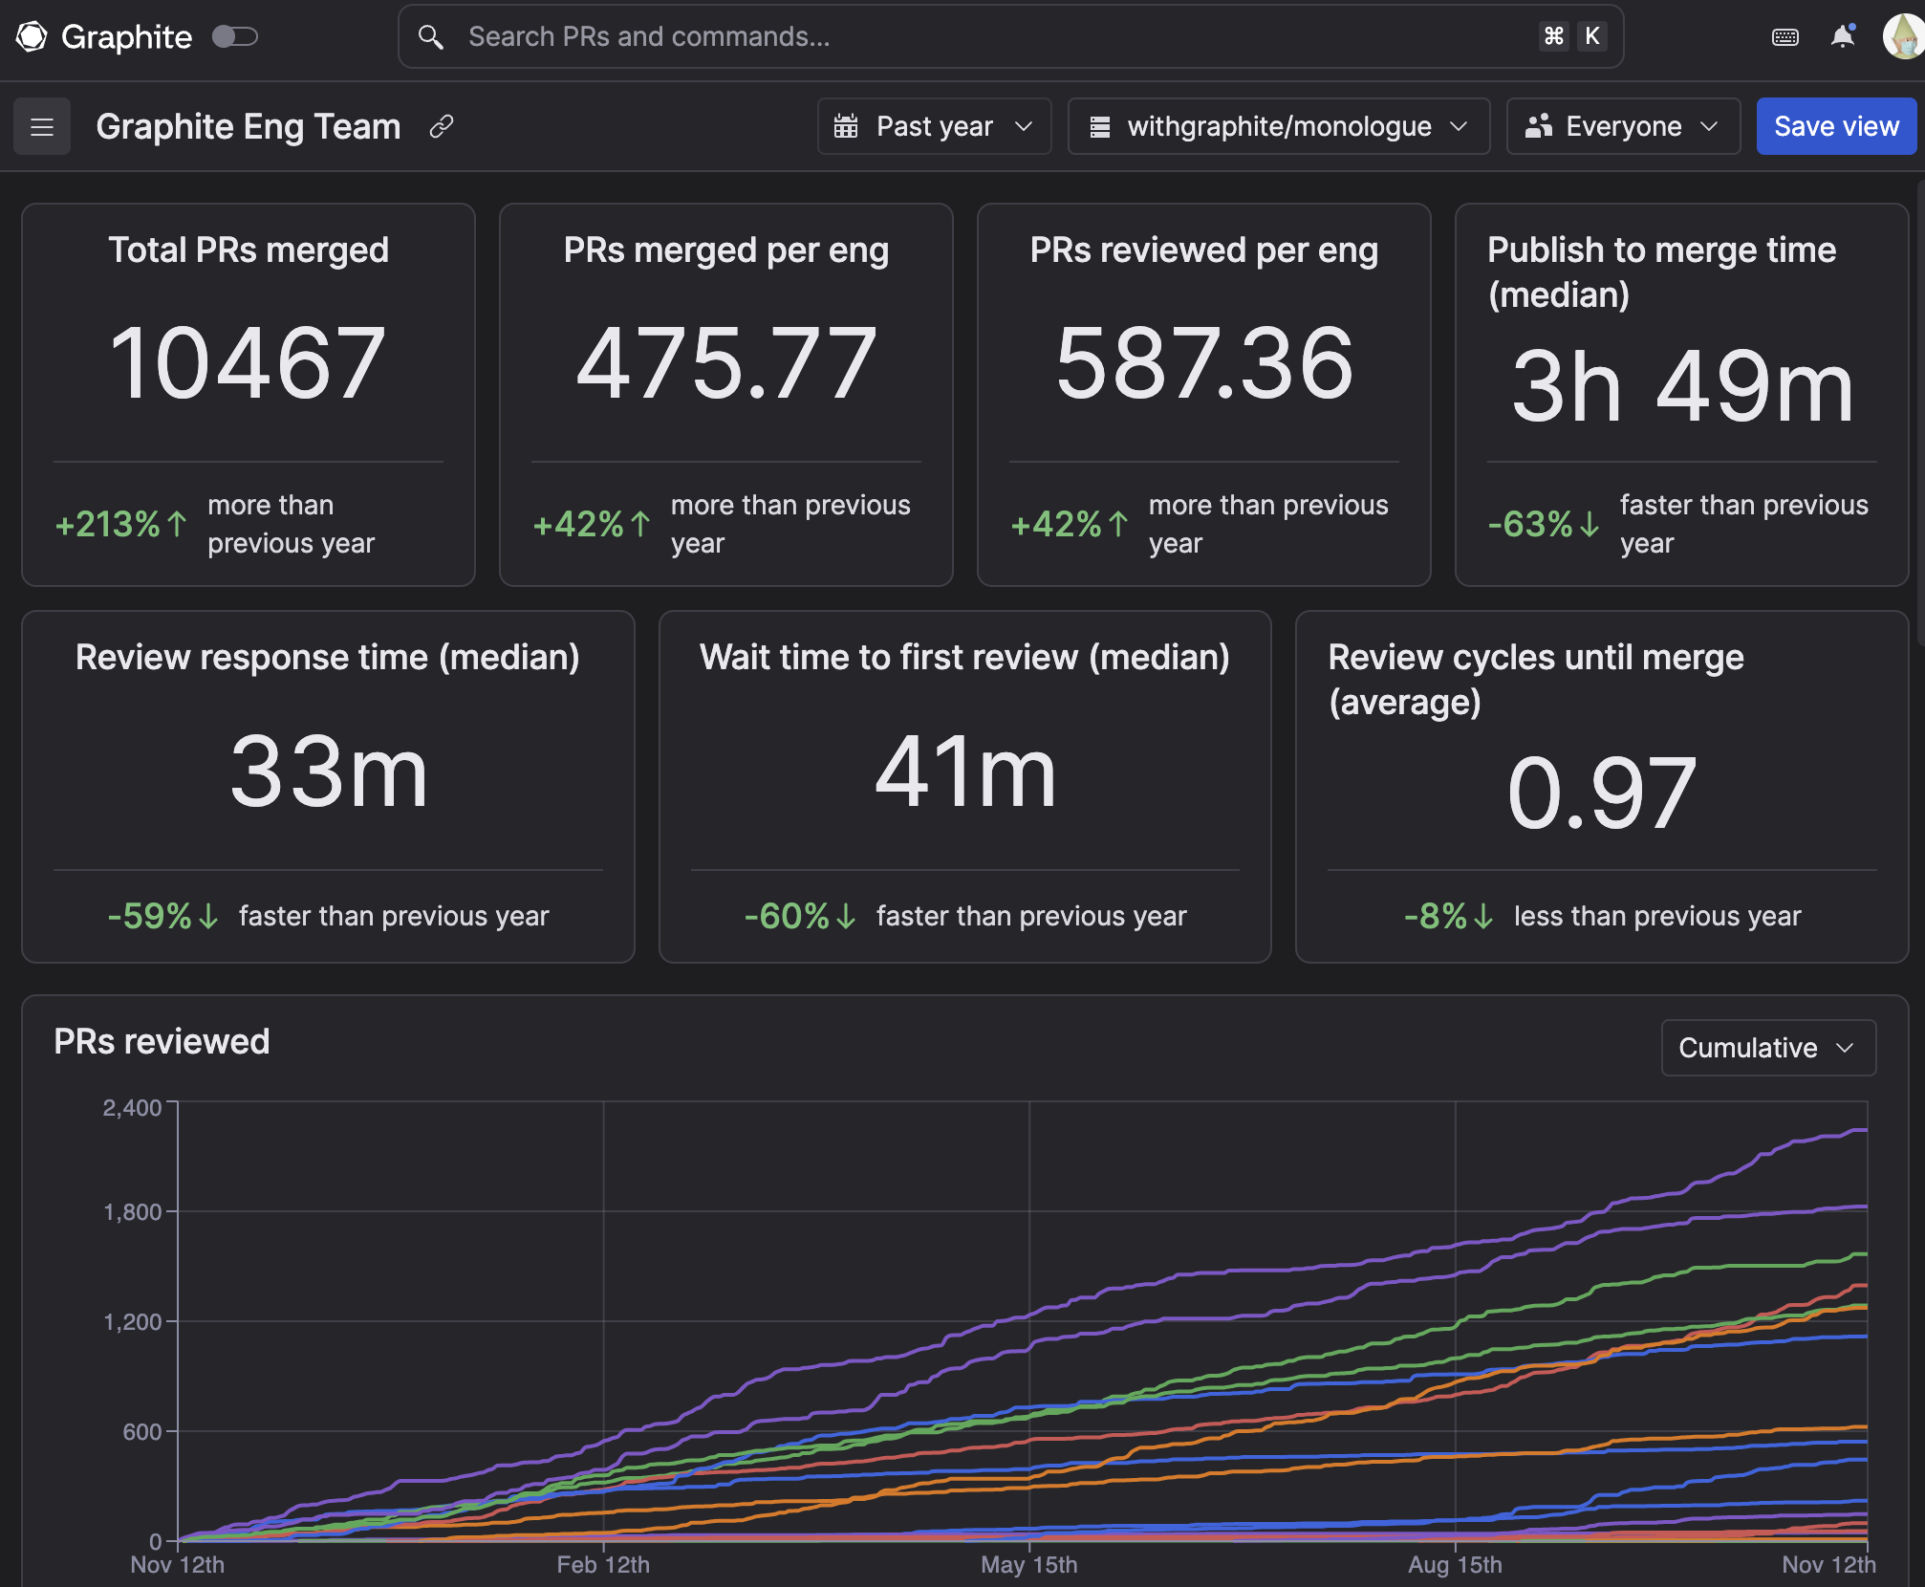Click the team members icon next to Everyone
1925x1587 pixels.
(1537, 126)
